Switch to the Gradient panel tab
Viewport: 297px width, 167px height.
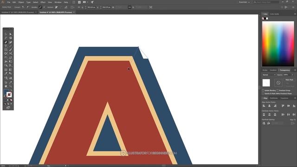coord(273,70)
